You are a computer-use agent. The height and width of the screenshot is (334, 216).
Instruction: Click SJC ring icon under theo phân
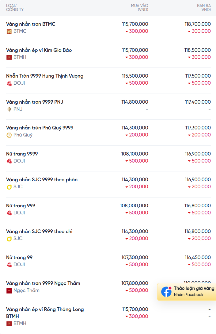(9, 187)
